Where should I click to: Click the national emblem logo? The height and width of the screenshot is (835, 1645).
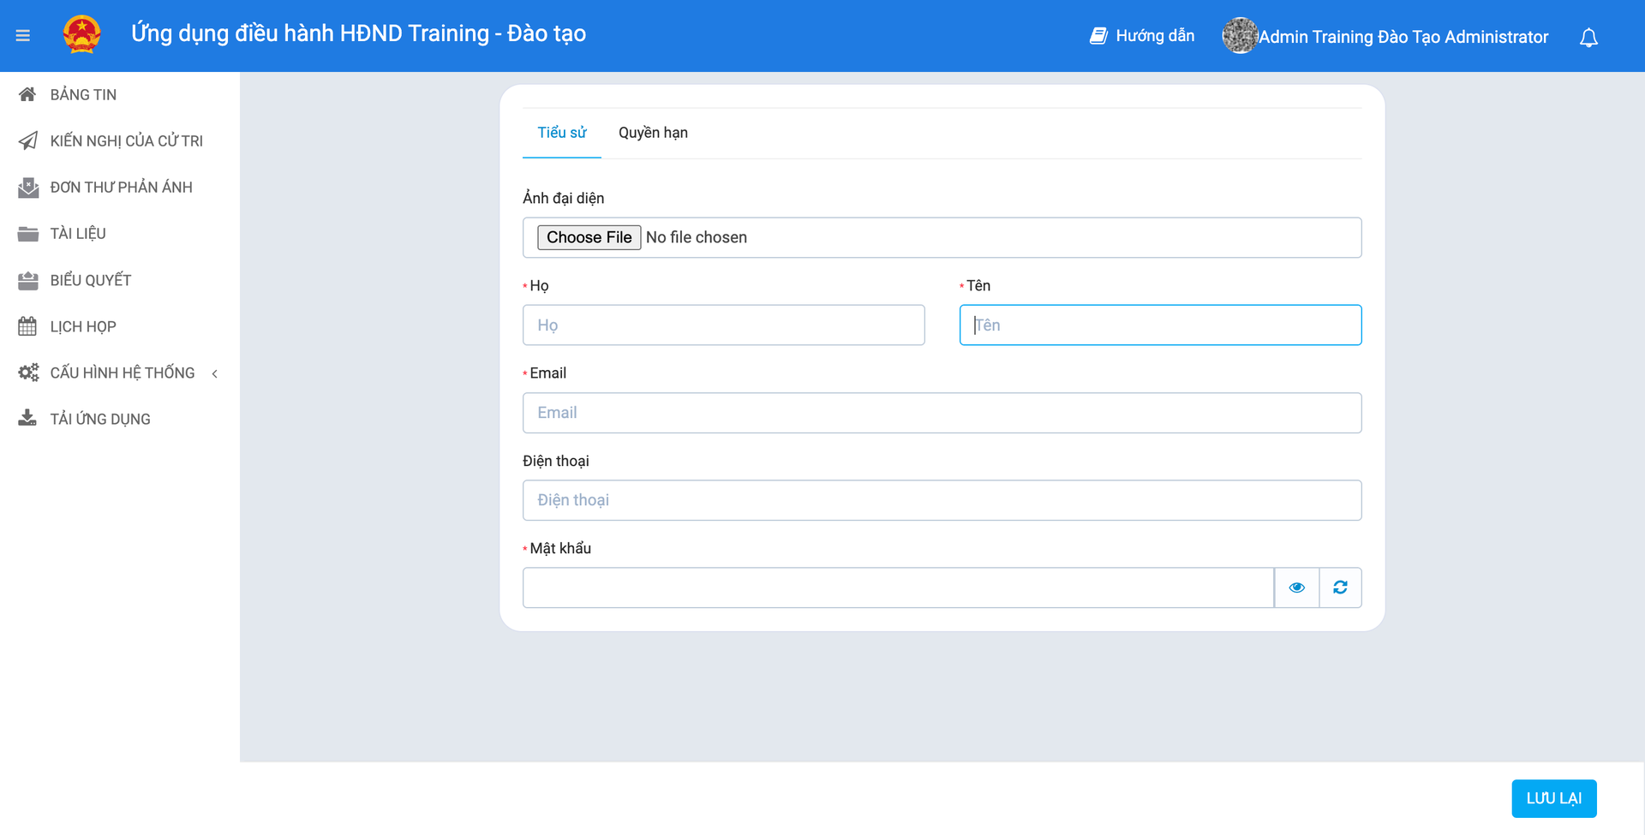[82, 35]
